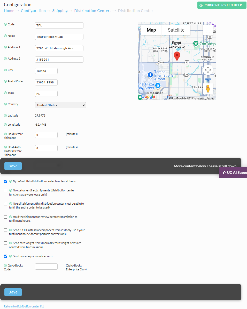The height and width of the screenshot is (309, 247).
Task: Open Distribution Centers breadcrumb link
Action: coord(93,11)
